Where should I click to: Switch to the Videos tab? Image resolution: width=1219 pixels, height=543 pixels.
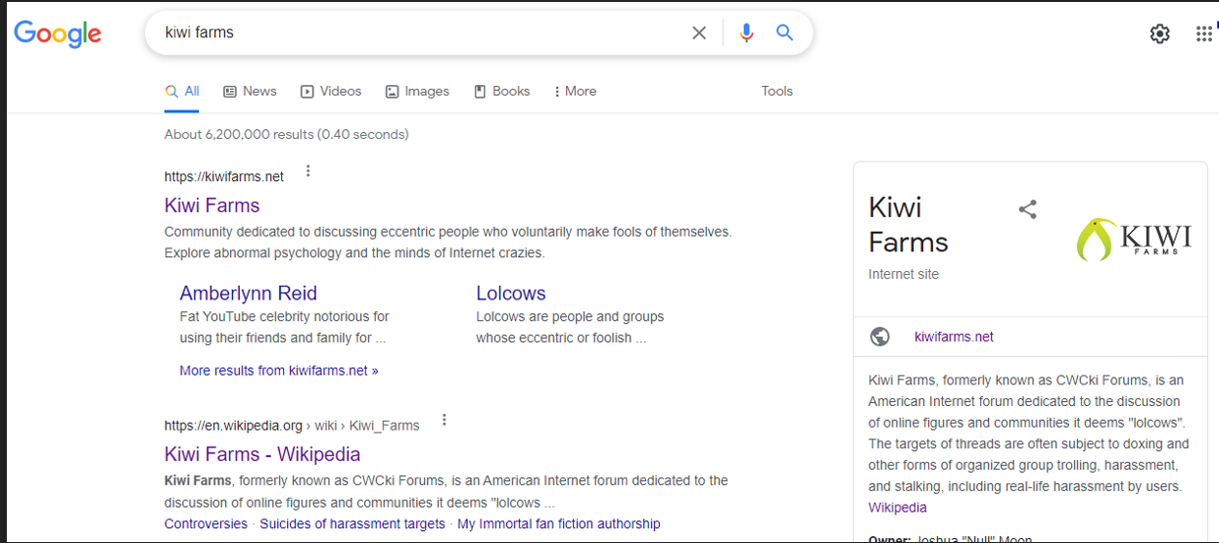331,91
